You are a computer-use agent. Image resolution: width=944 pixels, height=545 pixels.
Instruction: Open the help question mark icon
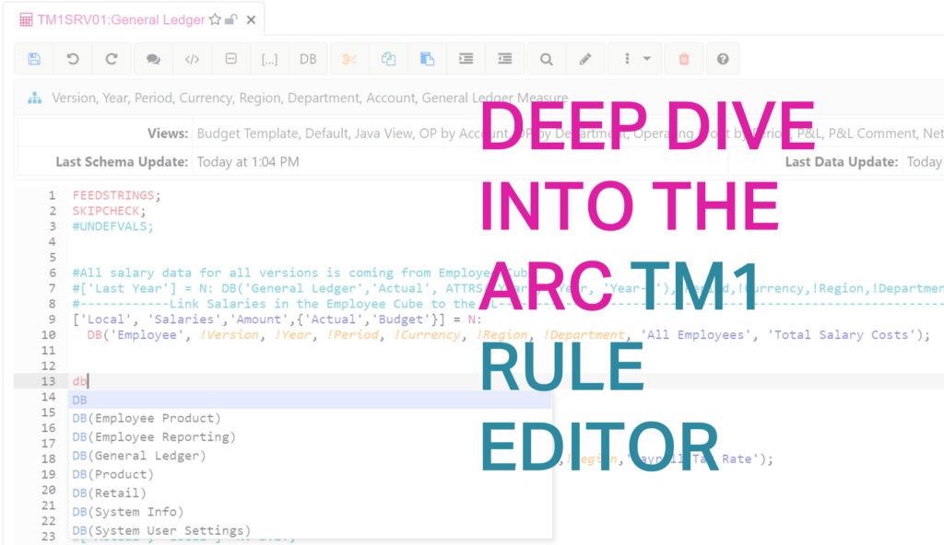(x=723, y=59)
